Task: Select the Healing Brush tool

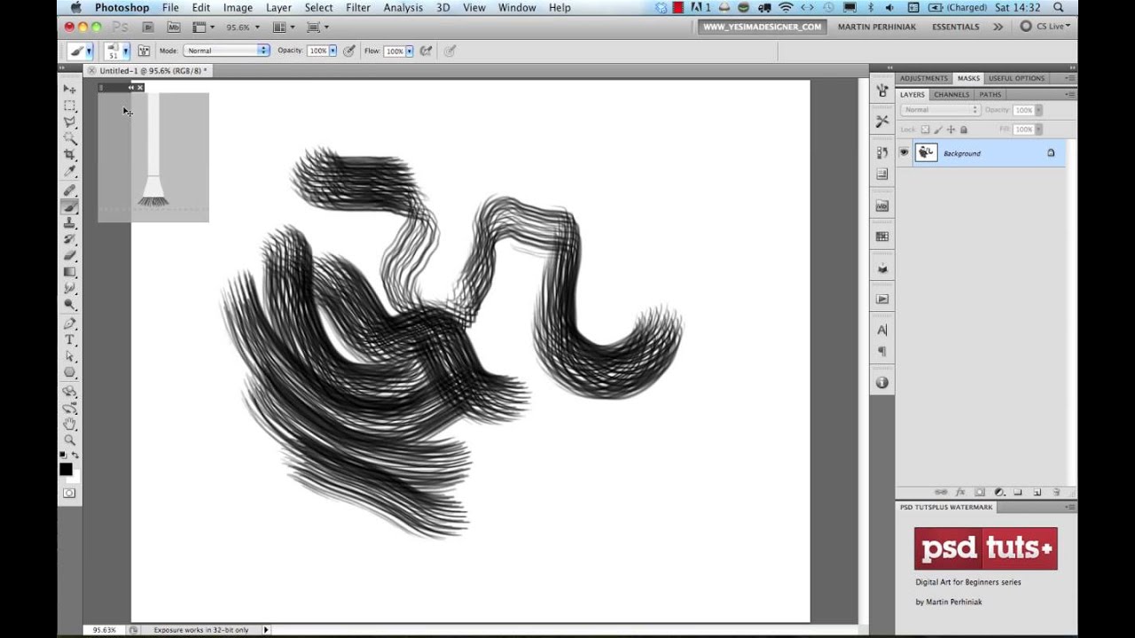Action: click(69, 190)
